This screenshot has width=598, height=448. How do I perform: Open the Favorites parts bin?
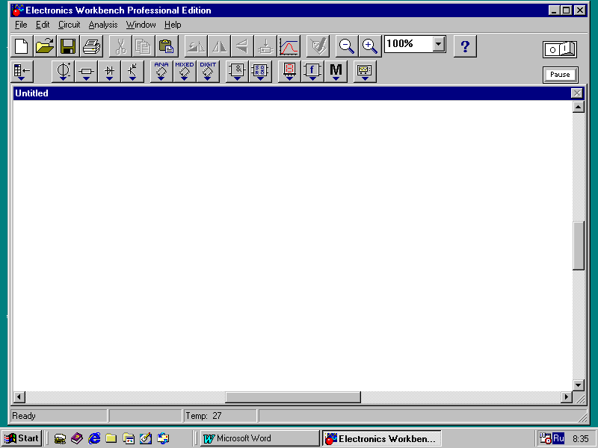tap(22, 71)
